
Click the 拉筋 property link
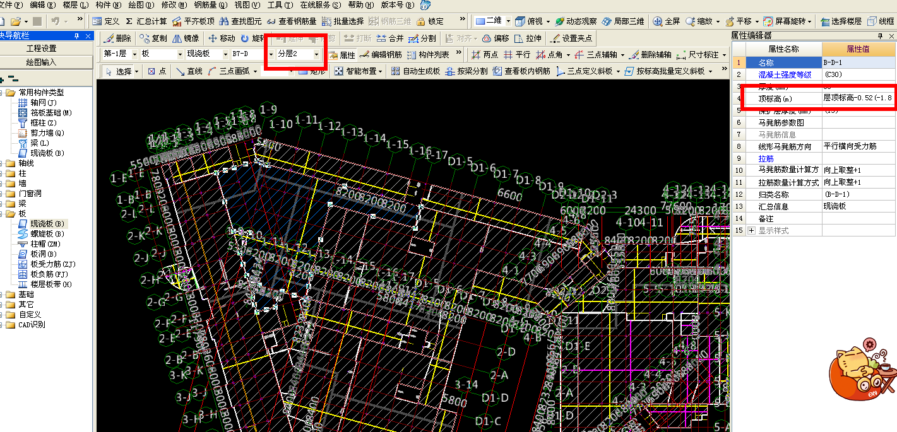point(766,158)
